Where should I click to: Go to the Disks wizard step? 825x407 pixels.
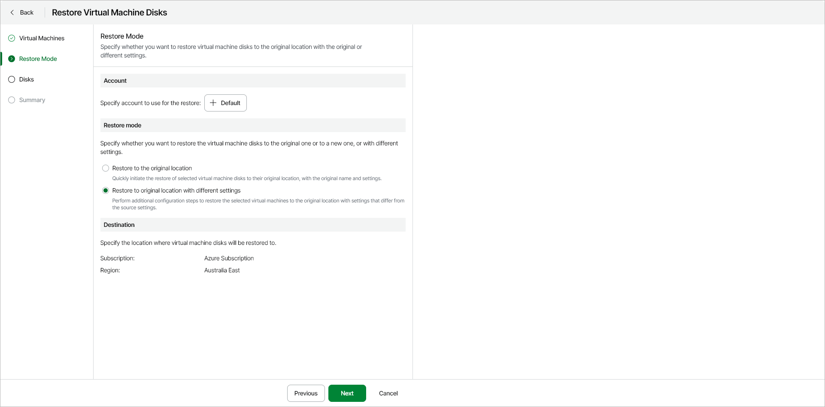[27, 79]
